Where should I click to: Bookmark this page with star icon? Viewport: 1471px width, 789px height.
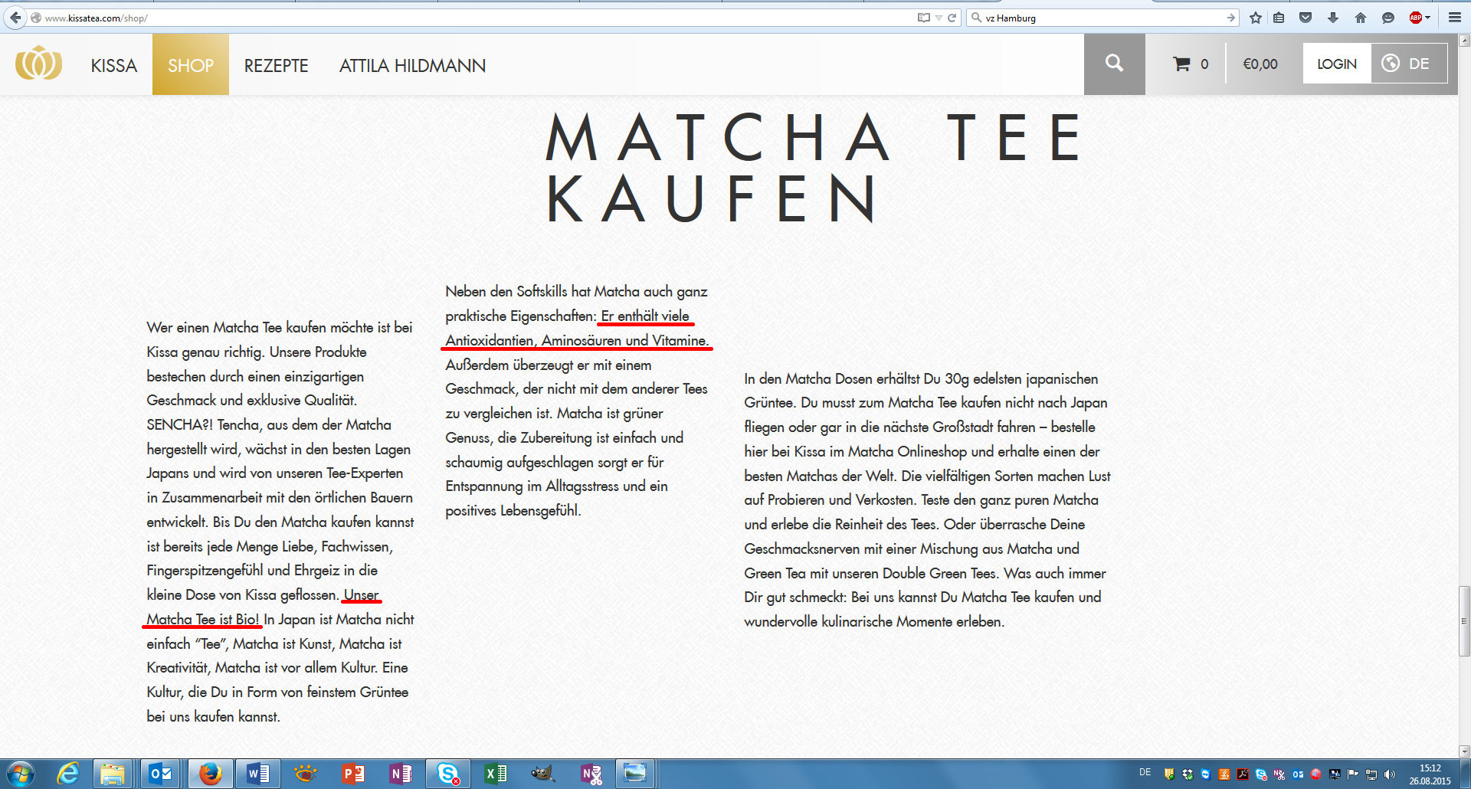[x=1255, y=18]
